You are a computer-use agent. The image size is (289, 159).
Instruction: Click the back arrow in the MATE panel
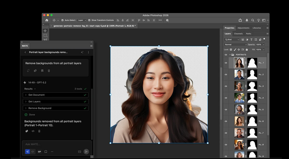[25, 52]
